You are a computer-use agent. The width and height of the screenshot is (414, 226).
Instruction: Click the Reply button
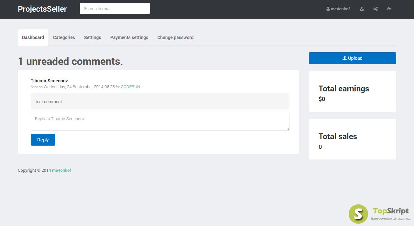click(x=43, y=140)
